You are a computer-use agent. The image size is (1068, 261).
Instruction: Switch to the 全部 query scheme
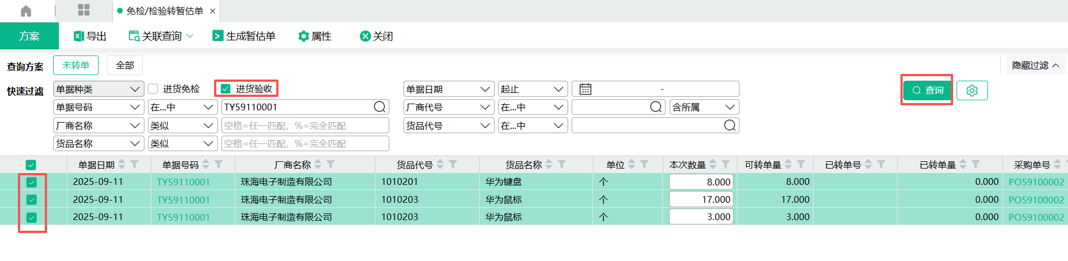coord(125,66)
